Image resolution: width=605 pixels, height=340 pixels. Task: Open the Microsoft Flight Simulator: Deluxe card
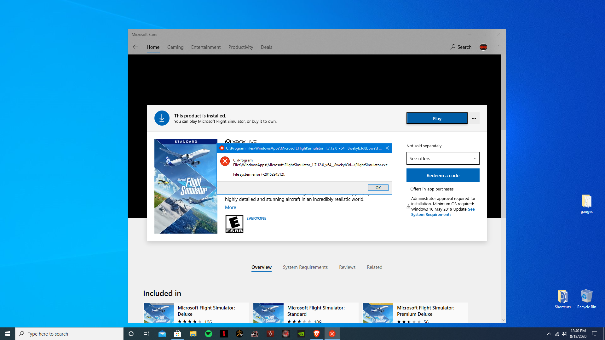(196, 313)
